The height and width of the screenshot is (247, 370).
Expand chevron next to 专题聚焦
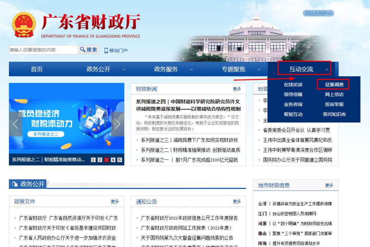[x=259, y=70]
